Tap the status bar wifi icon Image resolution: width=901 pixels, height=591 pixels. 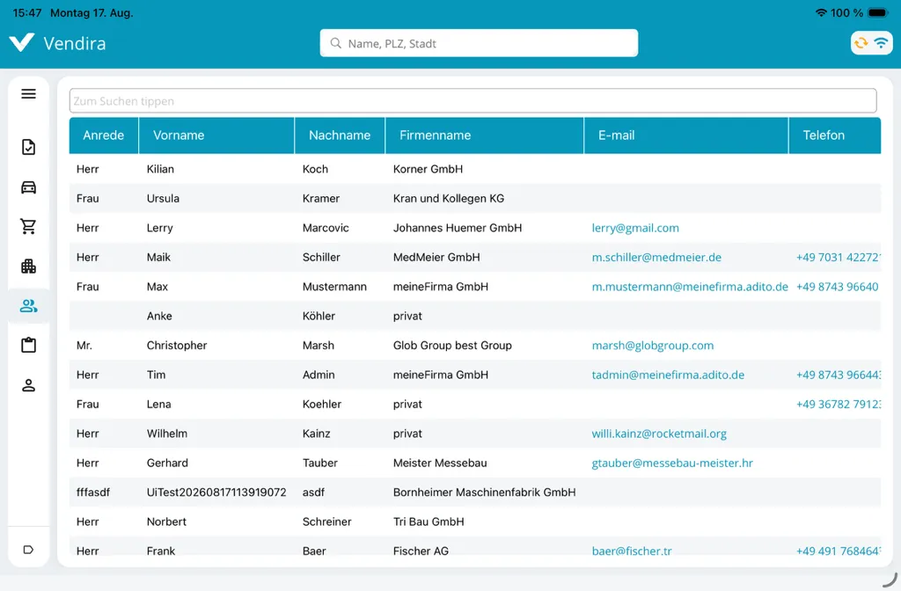821,12
